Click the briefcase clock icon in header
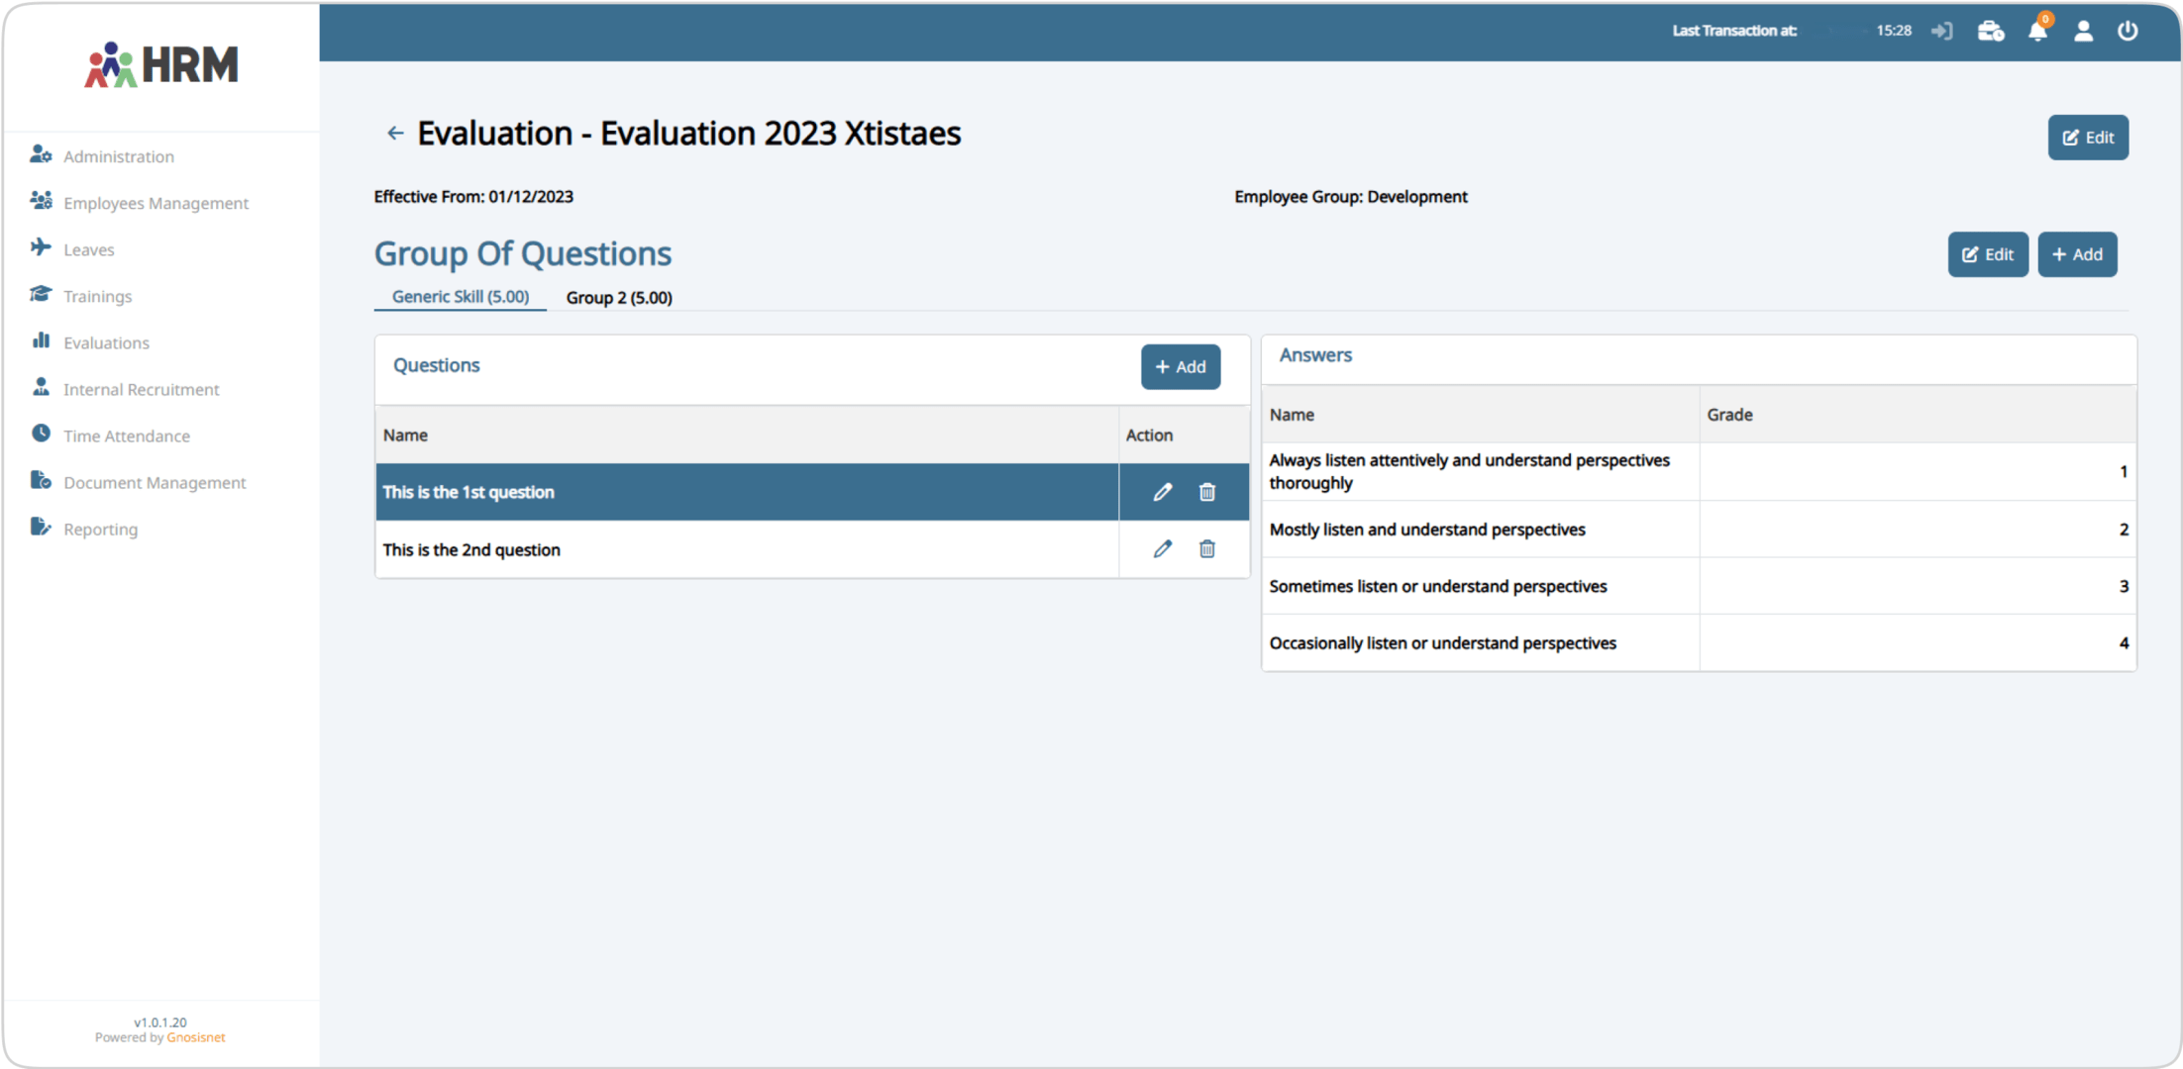 coord(1990,32)
